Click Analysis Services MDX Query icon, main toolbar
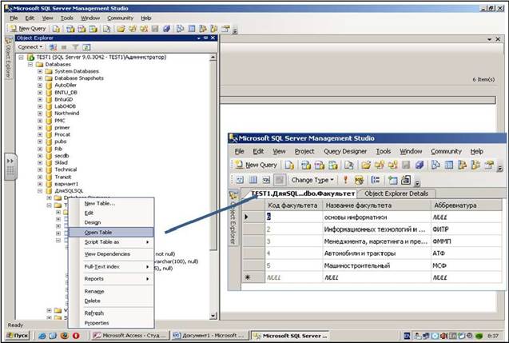The image size is (509, 343). (70, 29)
